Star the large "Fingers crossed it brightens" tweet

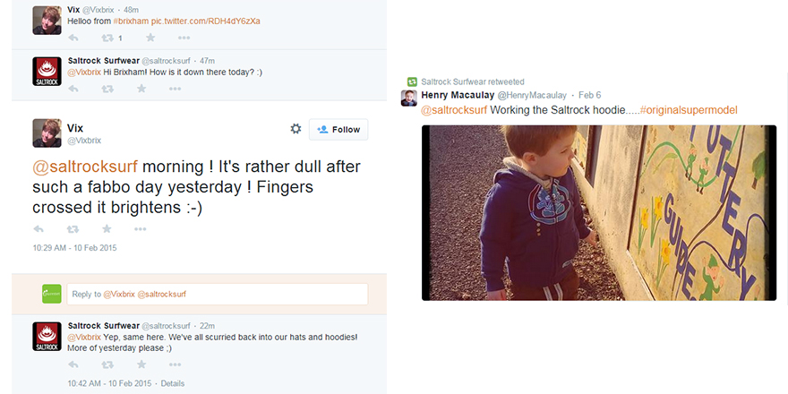(107, 229)
